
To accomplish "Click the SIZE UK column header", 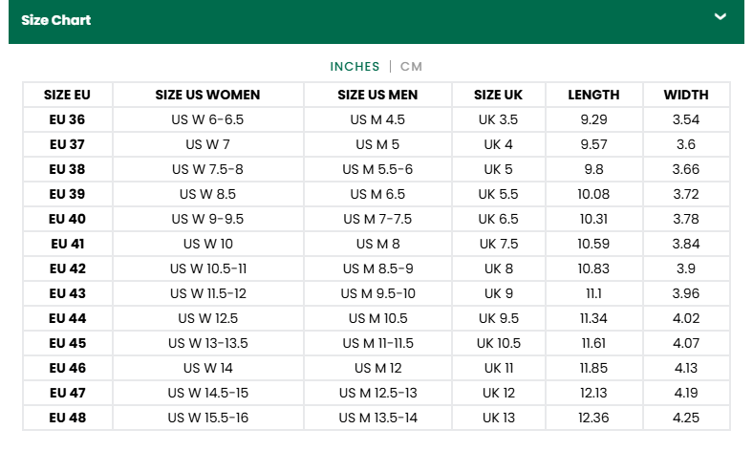I will [x=498, y=95].
